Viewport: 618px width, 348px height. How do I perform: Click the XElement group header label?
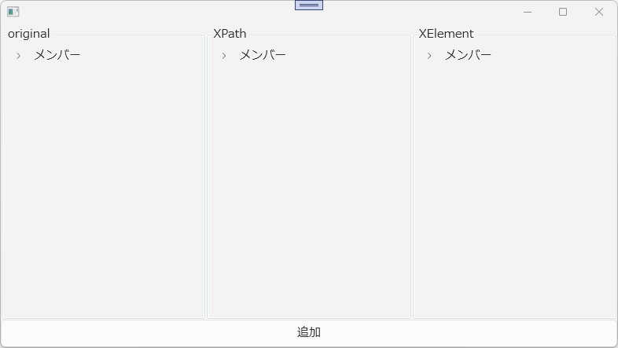point(446,34)
